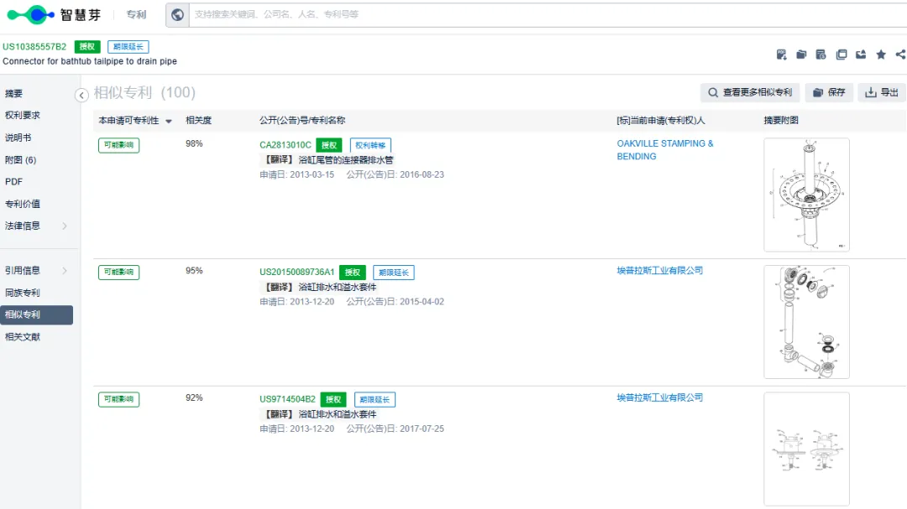Open the 专利 product tab
This screenshot has width=907, height=509.
(137, 14)
